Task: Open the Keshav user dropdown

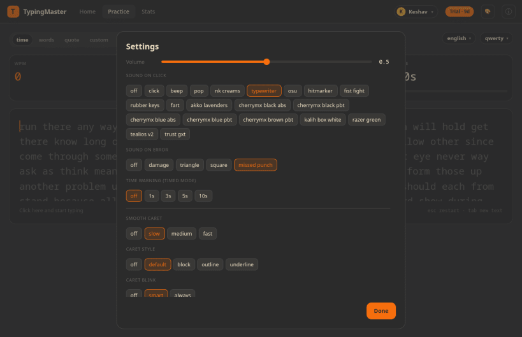Action: pos(416,11)
